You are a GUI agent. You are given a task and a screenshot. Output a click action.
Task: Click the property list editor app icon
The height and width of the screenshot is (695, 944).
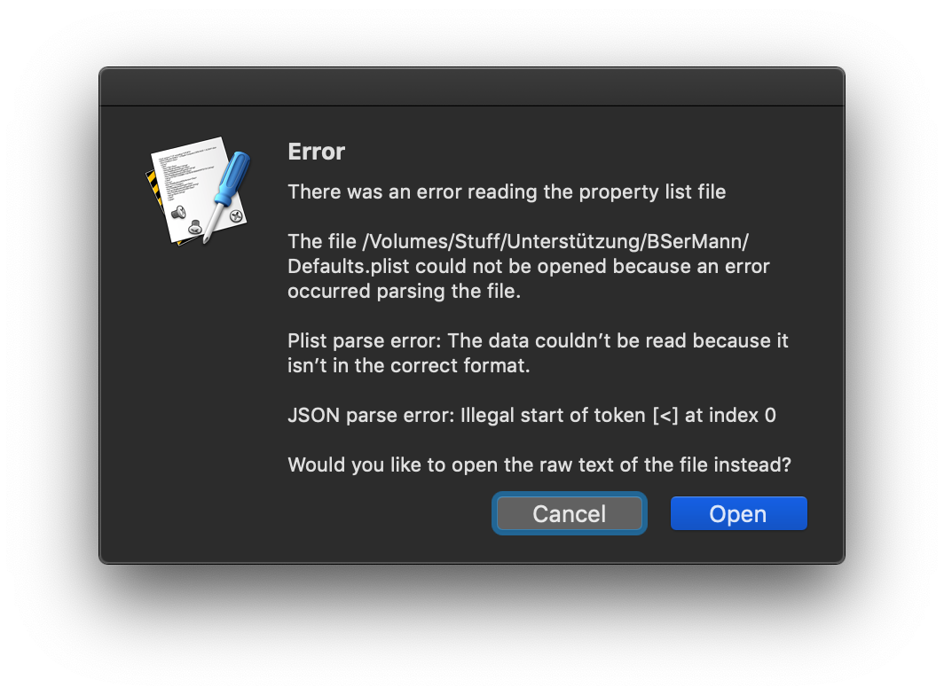click(197, 190)
